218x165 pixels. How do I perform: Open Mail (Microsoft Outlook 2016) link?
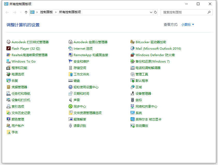(x=158, y=48)
